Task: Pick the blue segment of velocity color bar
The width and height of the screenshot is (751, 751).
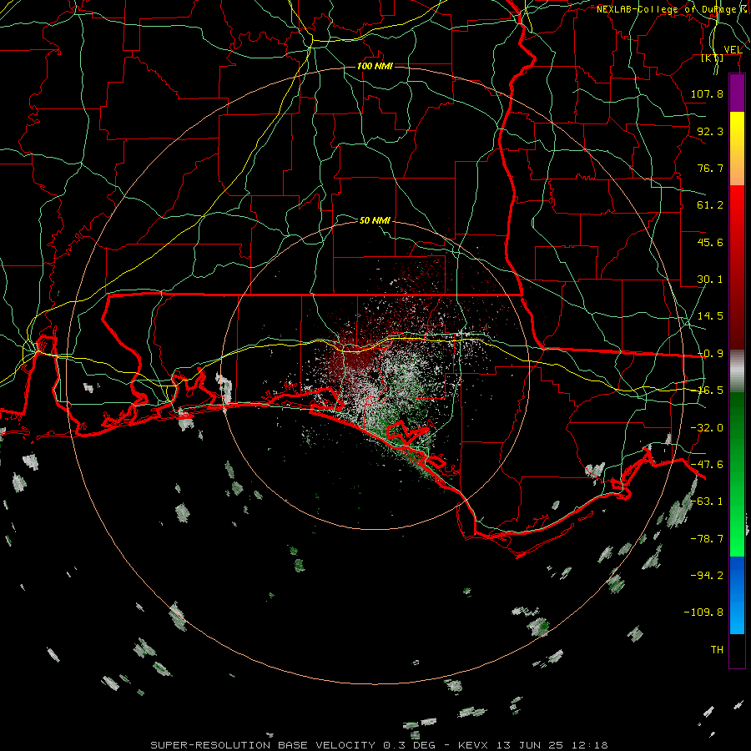Action: pyautogui.click(x=737, y=595)
